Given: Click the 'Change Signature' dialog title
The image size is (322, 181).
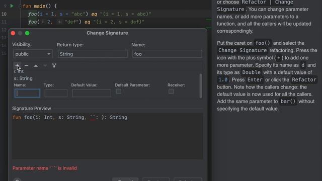Looking at the screenshot, I should pos(107,33).
